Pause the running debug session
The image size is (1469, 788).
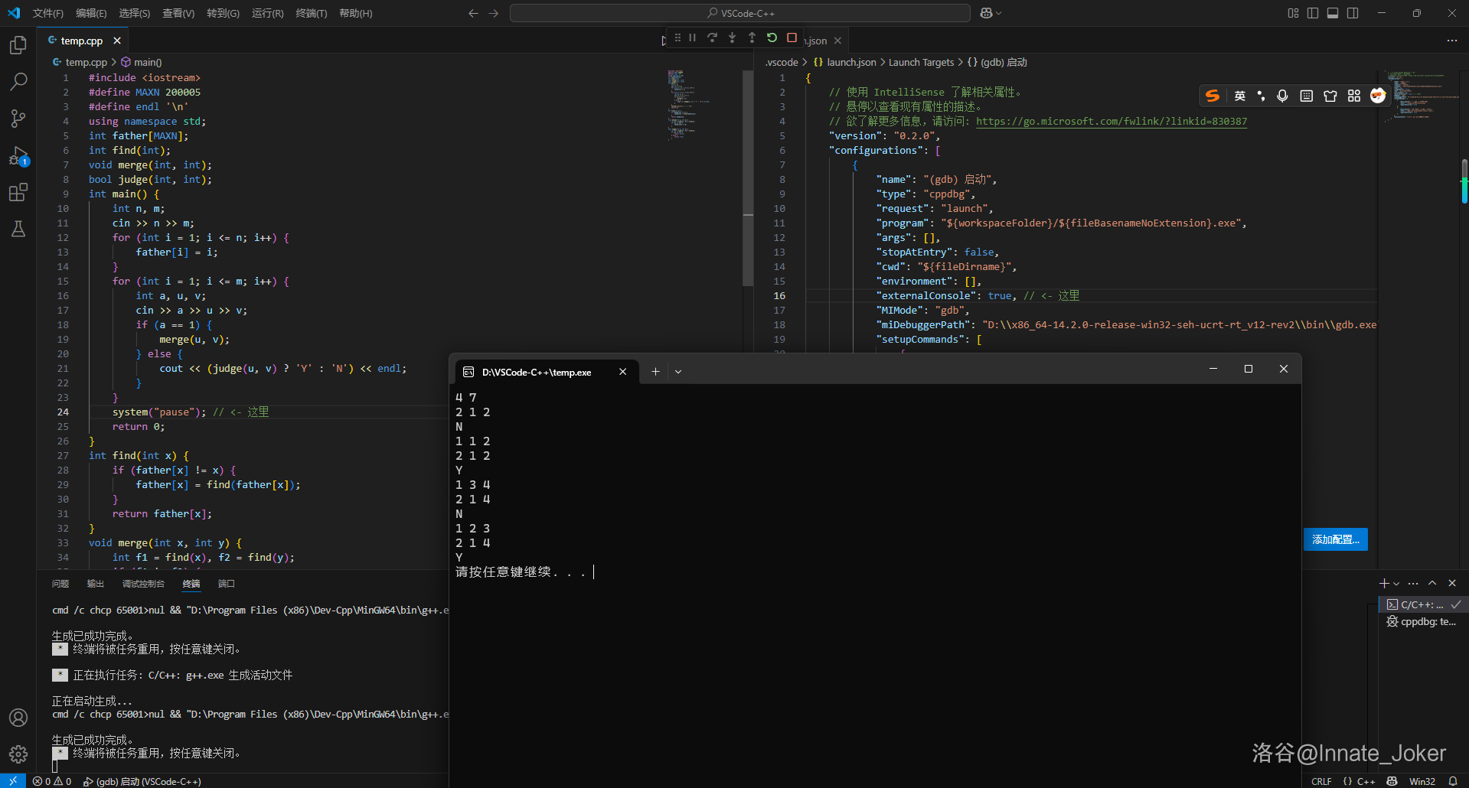pos(692,37)
